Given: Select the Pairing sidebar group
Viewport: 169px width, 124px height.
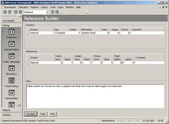Looking at the screenshot, I should [x=11, y=25].
